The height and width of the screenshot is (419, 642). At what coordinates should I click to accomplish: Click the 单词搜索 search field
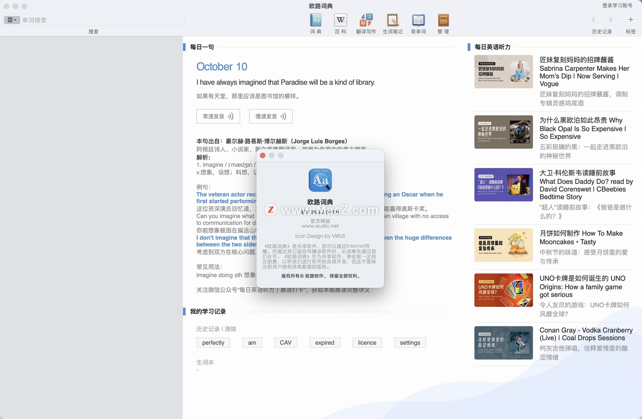(100, 20)
